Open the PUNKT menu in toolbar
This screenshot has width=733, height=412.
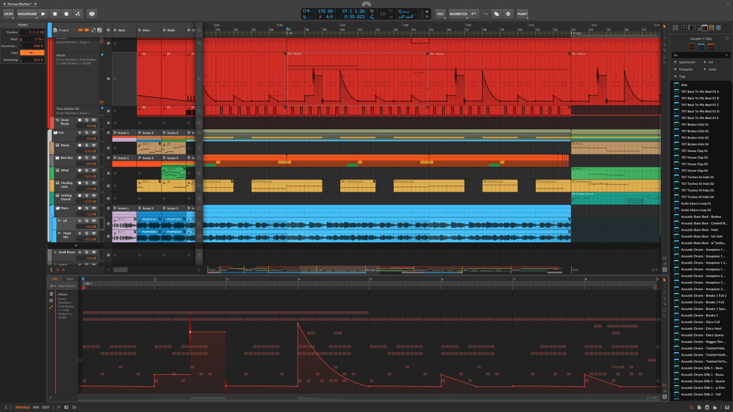522,13
